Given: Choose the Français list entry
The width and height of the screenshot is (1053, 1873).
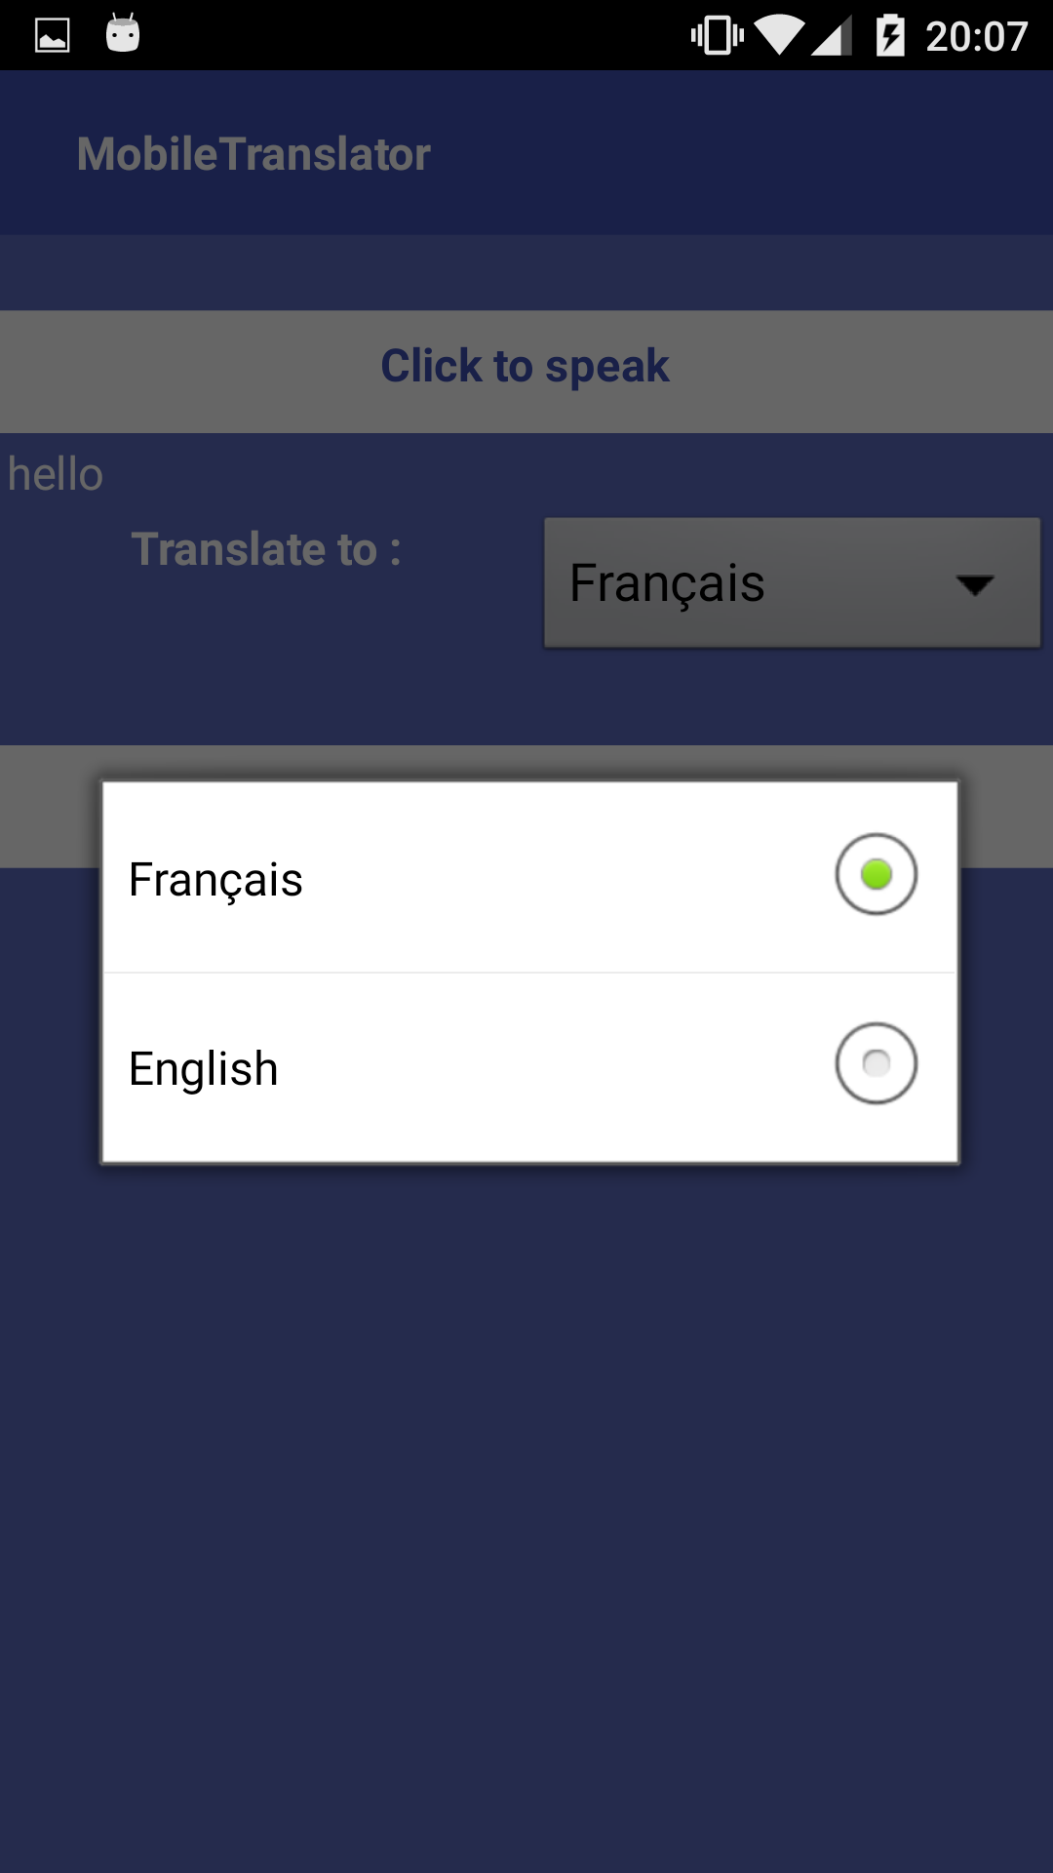Looking at the screenshot, I should 529,877.
